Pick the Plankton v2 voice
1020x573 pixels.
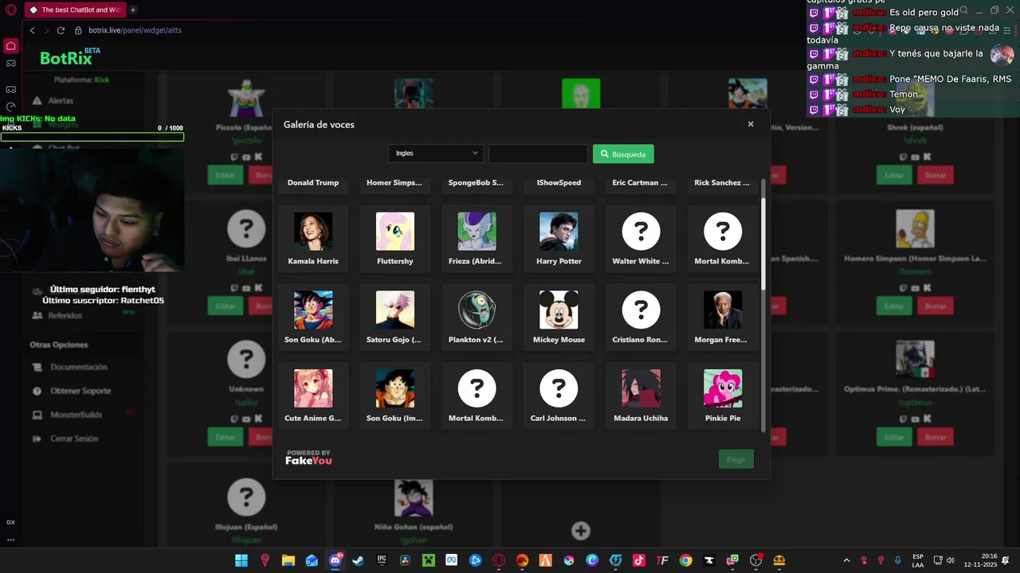pos(477,318)
